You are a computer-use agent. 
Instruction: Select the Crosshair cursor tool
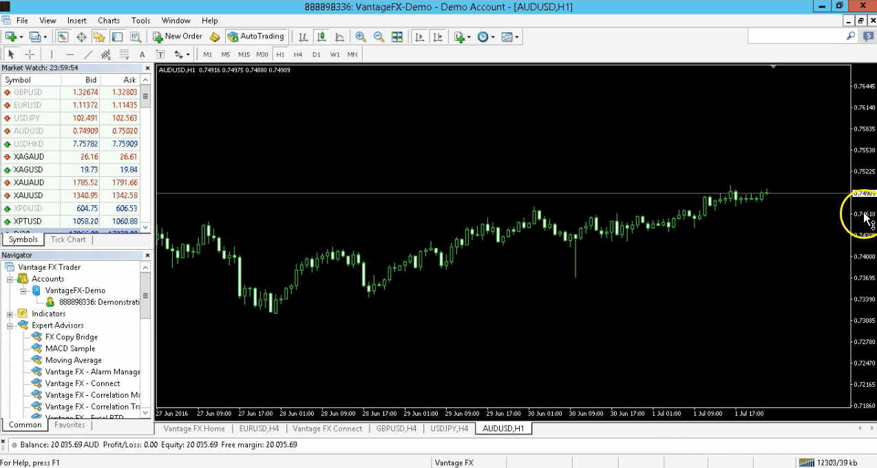point(30,54)
